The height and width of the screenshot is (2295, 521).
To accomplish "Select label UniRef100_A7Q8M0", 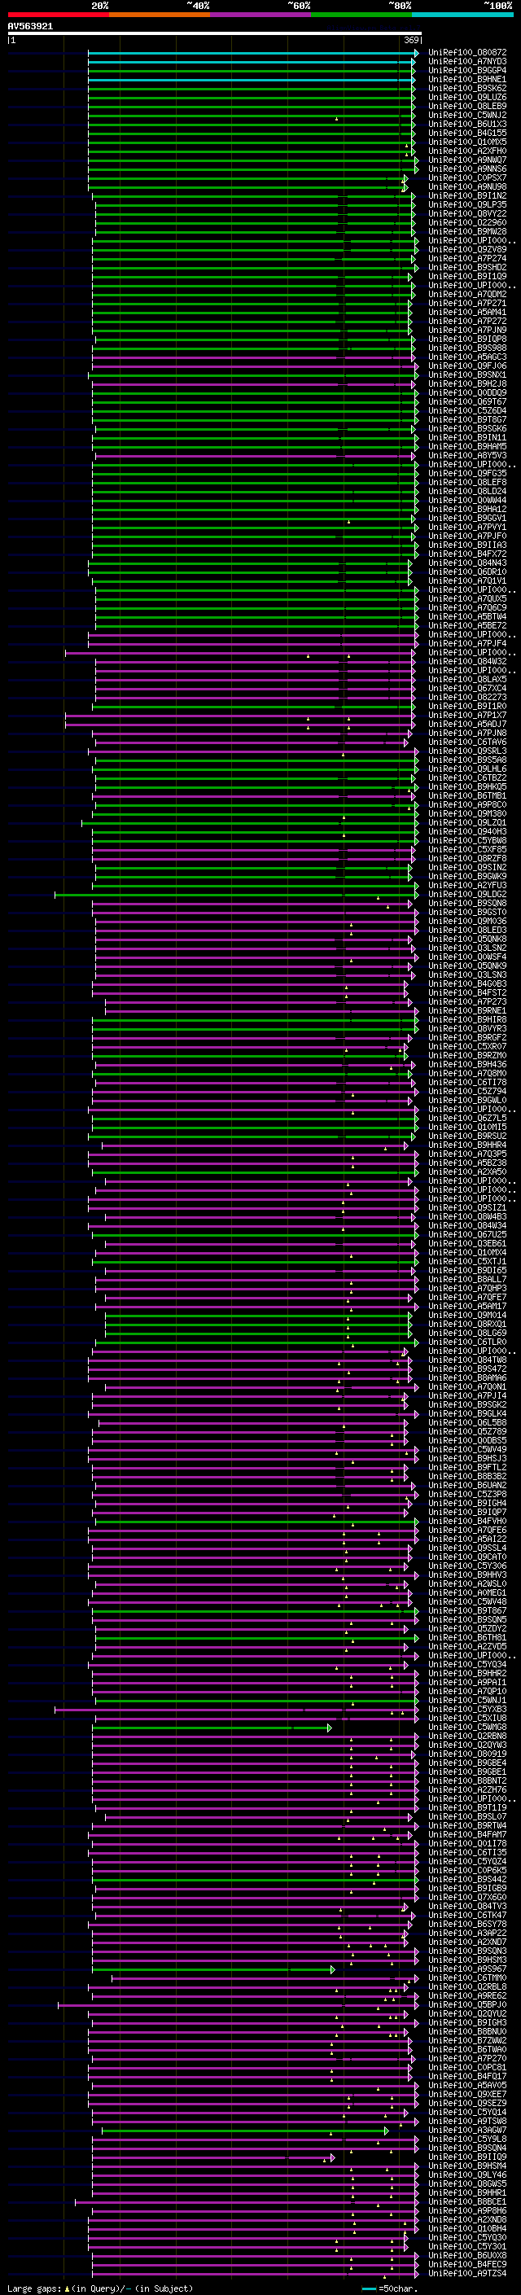I will click(467, 1074).
